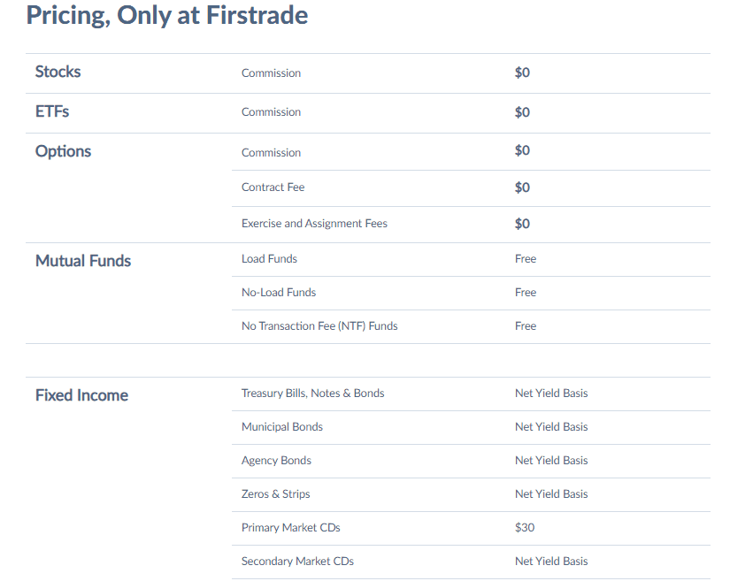The height and width of the screenshot is (581, 730).
Task: Click the Mutual Funds category heading
Action: tap(83, 261)
